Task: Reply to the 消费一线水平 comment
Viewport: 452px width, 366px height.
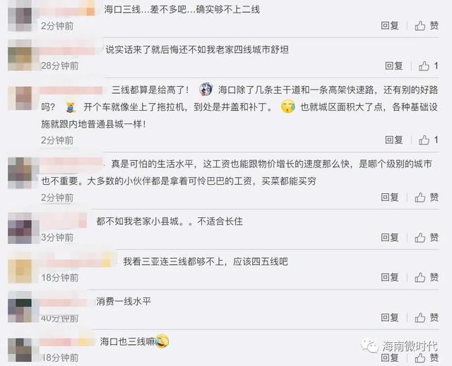Action: pyautogui.click(x=390, y=317)
